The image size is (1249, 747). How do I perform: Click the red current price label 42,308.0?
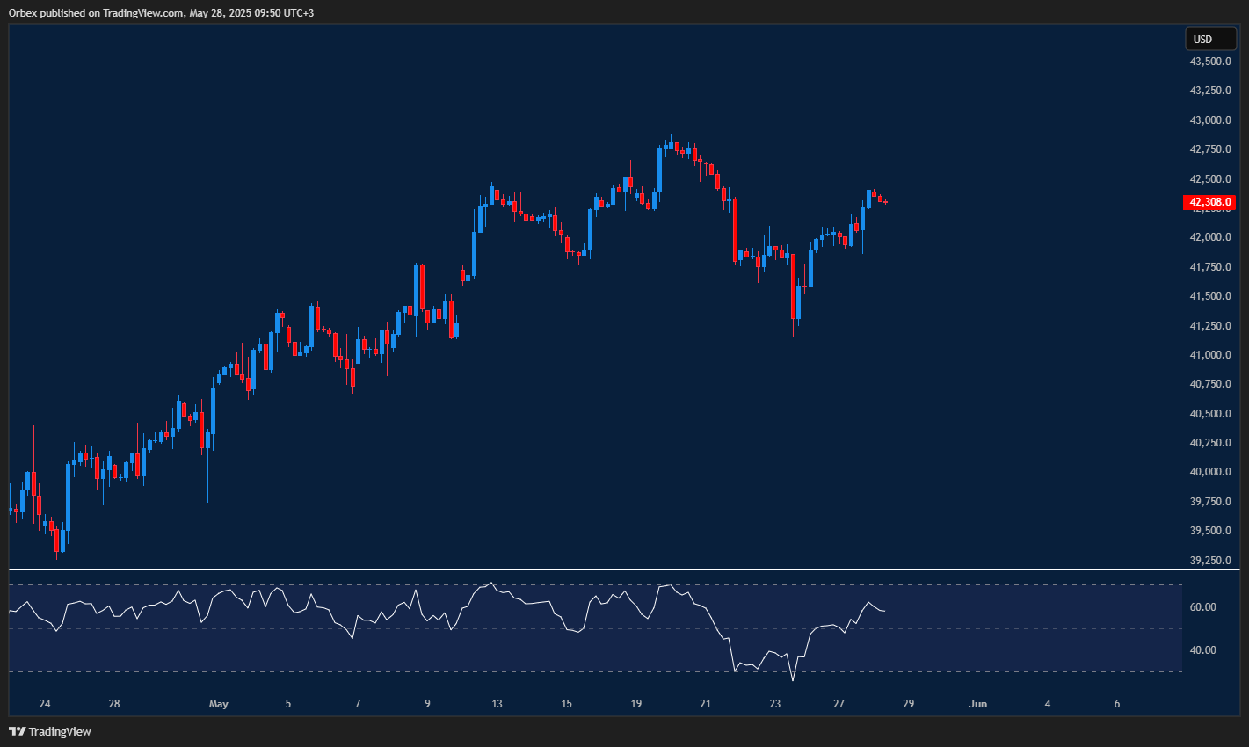coord(1209,202)
